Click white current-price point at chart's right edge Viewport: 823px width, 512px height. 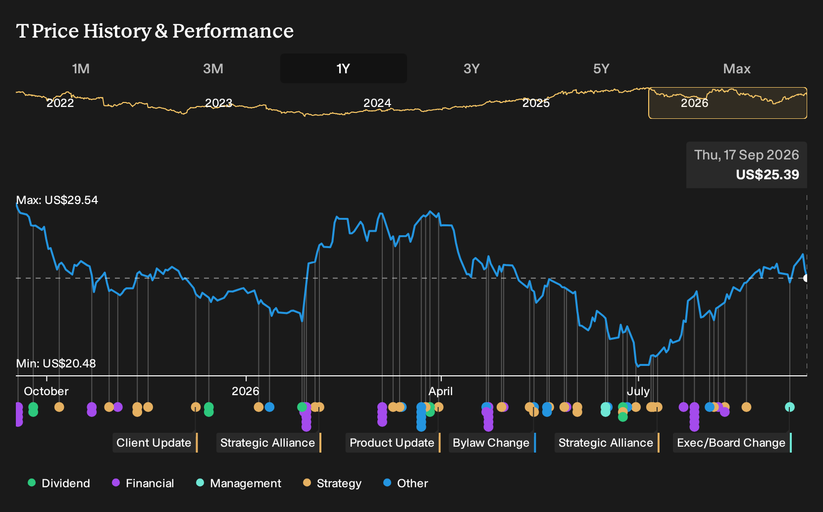click(806, 278)
